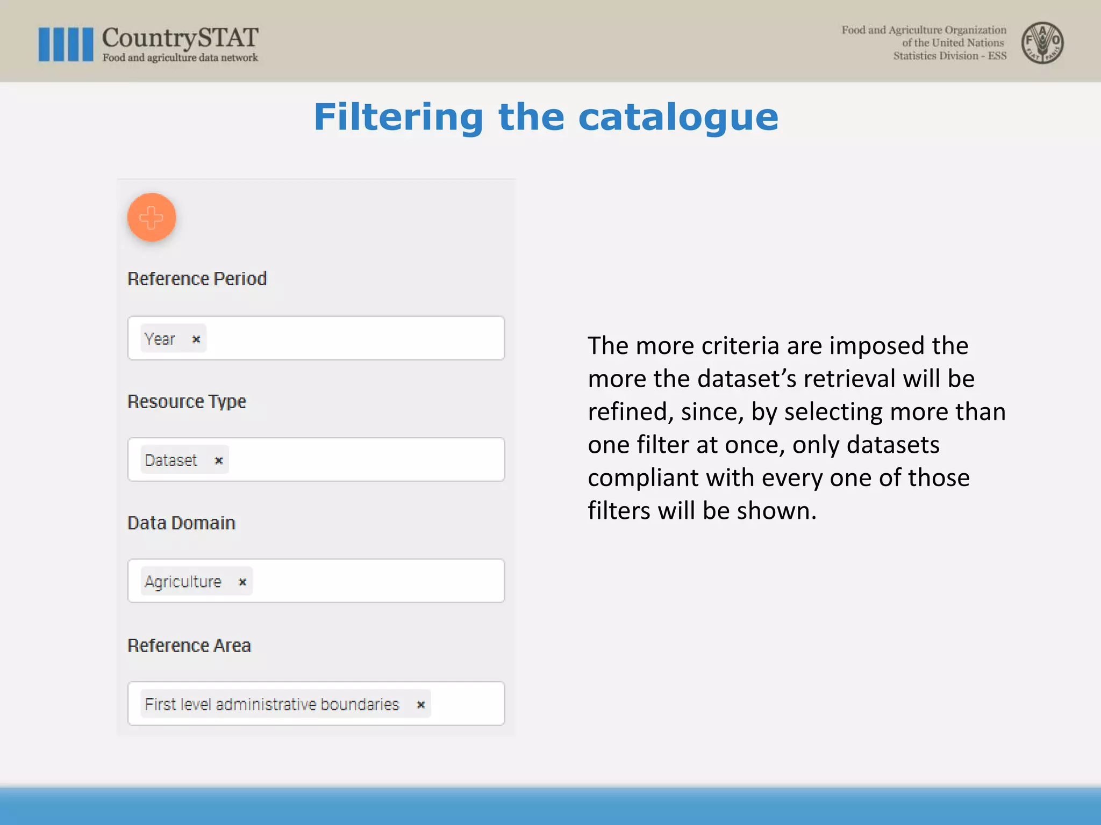Viewport: 1101px width, 825px height.
Task: Click the Filtering the catalogue heading
Action: tap(546, 118)
